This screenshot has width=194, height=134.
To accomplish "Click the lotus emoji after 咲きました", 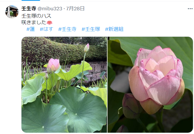I will tap(49, 22).
